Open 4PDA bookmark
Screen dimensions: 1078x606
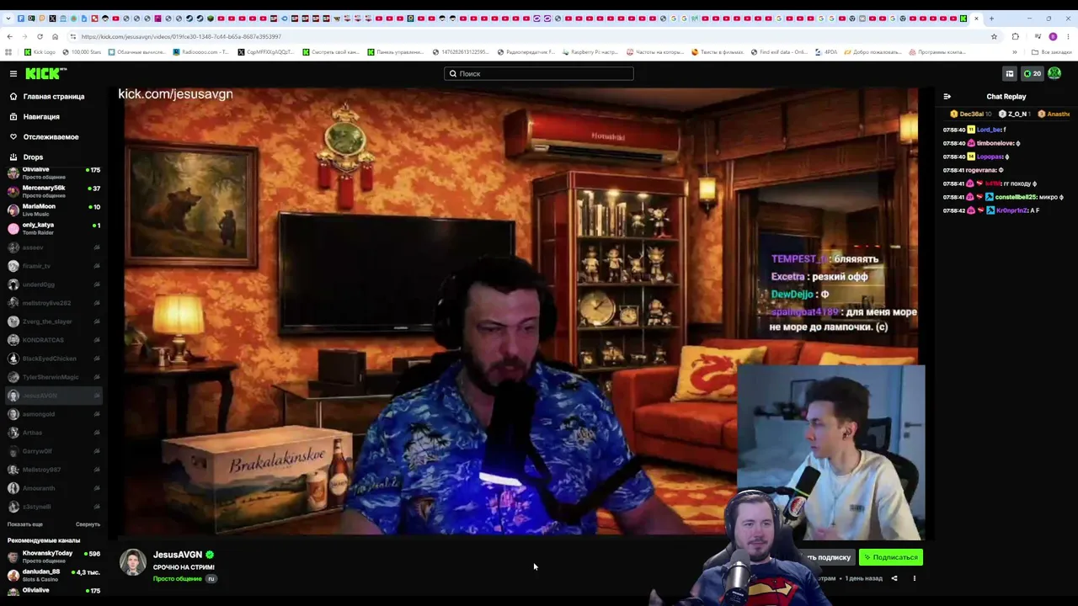(826, 52)
